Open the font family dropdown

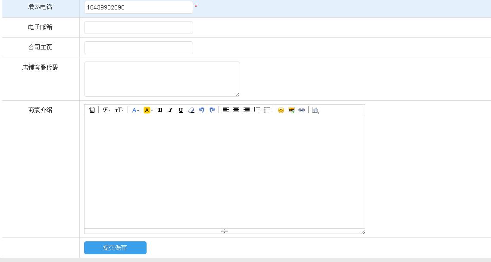106,110
